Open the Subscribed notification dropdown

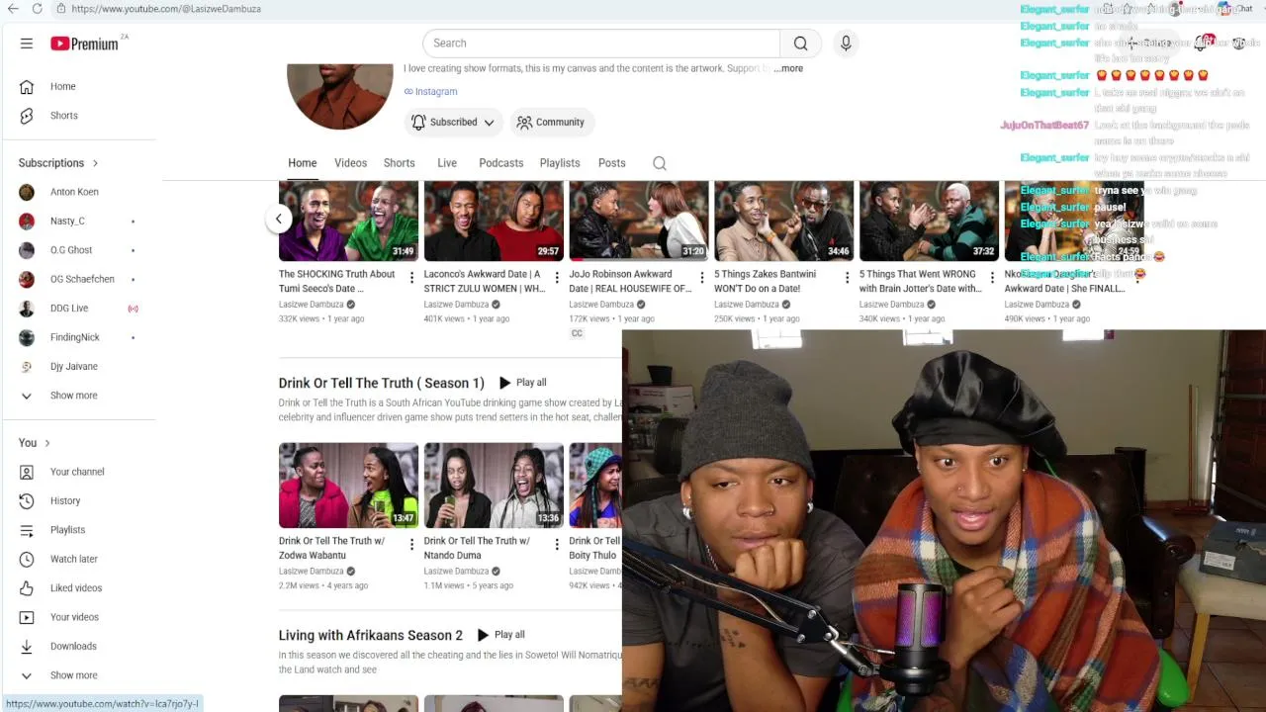click(453, 123)
